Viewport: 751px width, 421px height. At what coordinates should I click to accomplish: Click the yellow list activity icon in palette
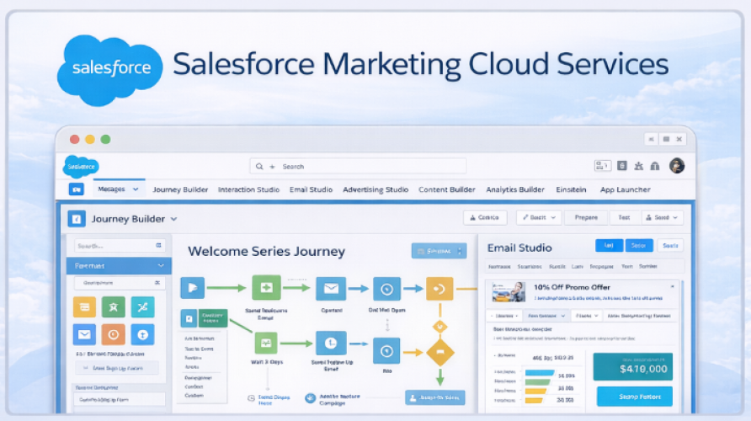coord(84,307)
